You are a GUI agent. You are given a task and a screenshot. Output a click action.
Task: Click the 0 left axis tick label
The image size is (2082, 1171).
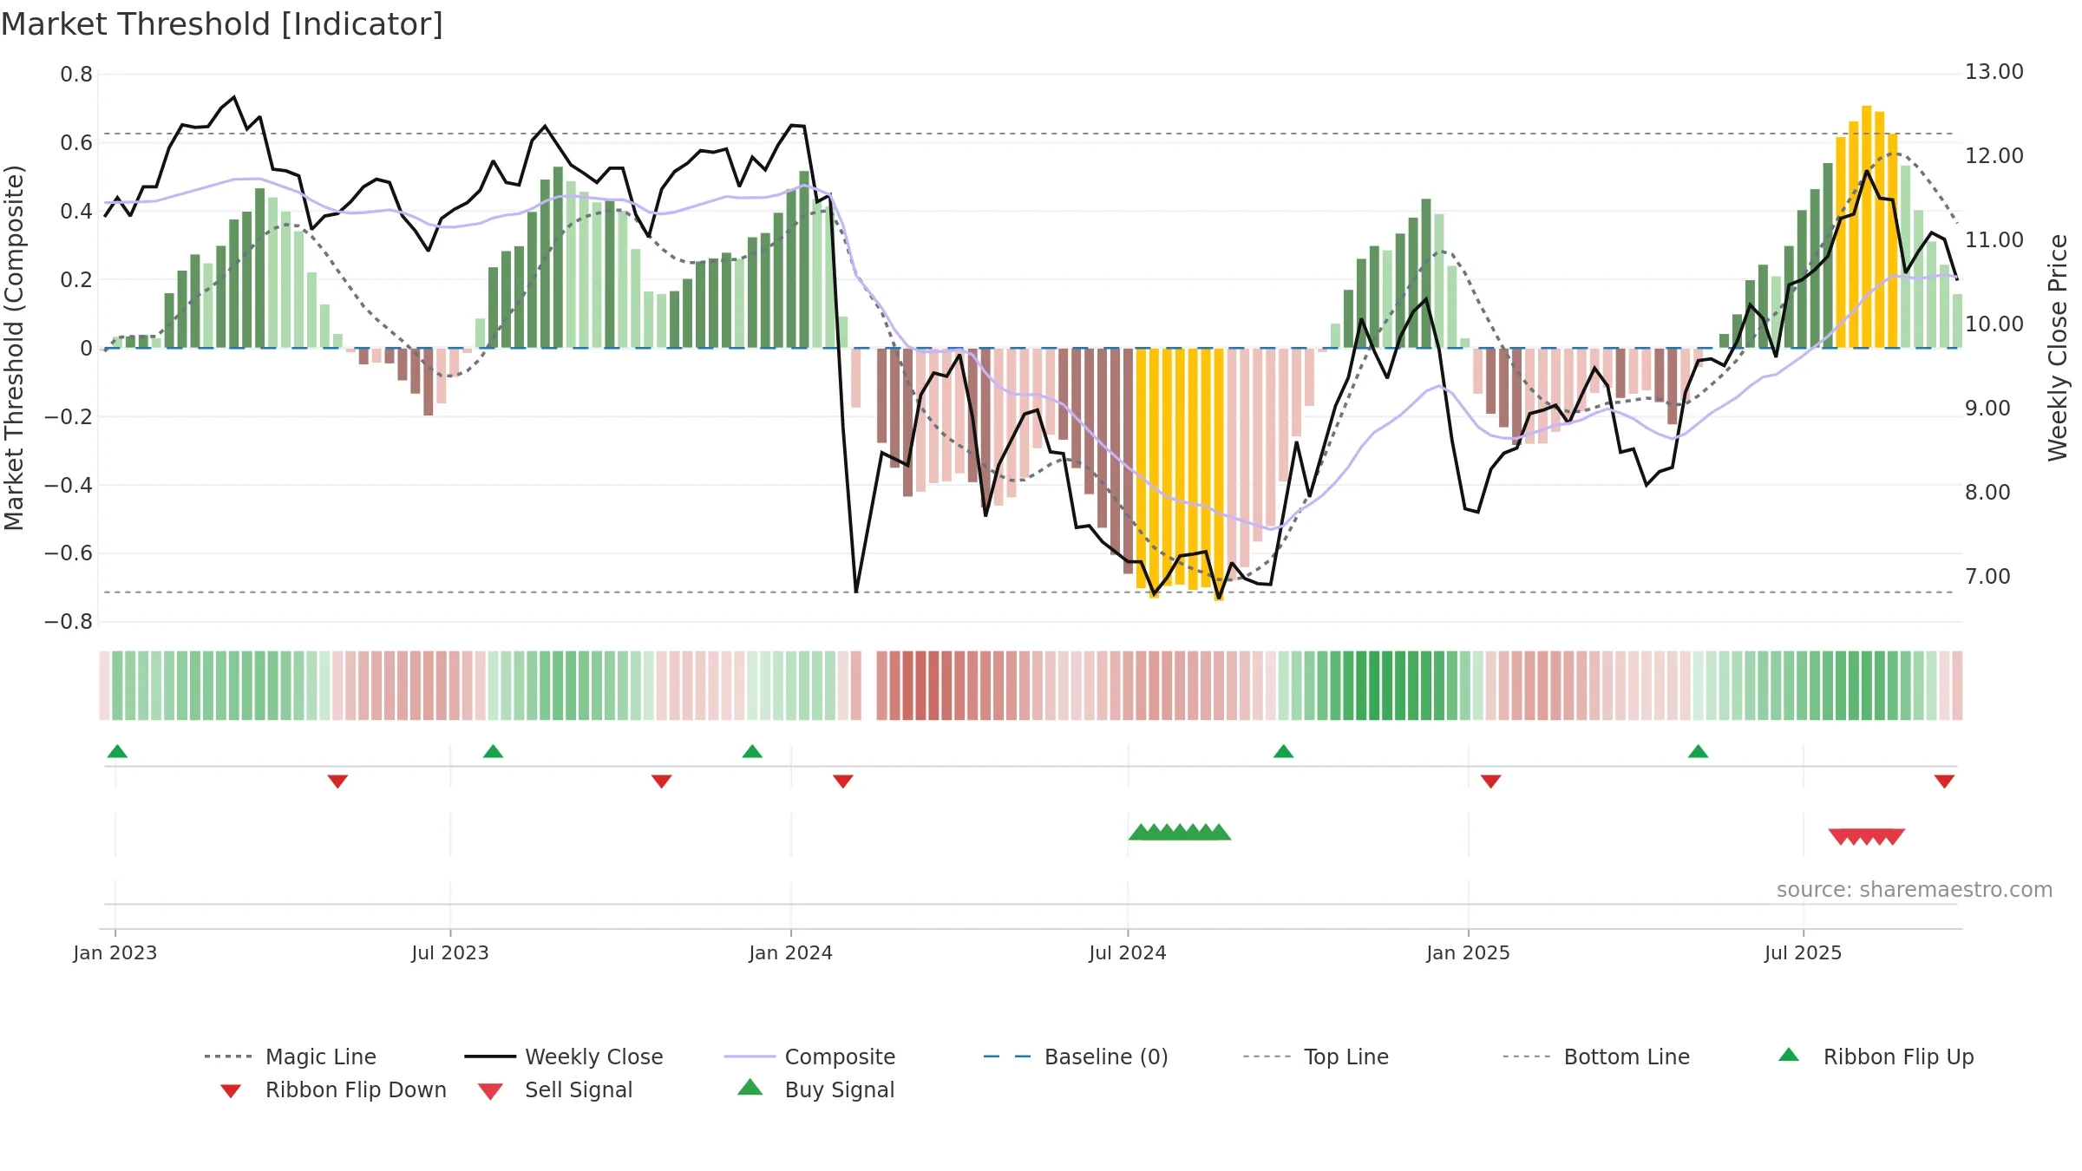86,349
